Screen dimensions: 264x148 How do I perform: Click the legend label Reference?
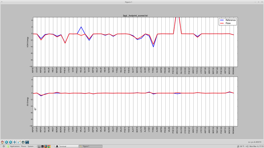coord(230,20)
